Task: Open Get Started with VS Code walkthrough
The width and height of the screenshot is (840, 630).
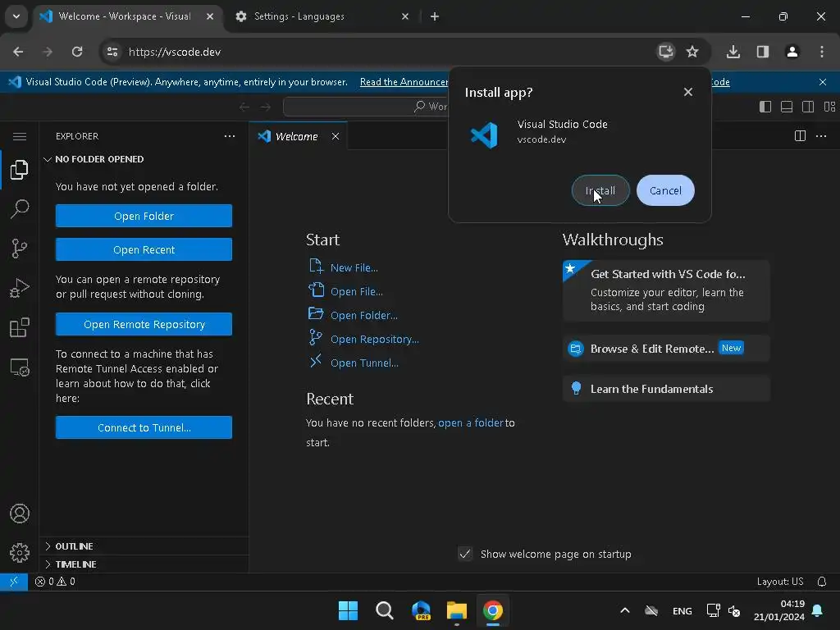Action: click(x=666, y=290)
